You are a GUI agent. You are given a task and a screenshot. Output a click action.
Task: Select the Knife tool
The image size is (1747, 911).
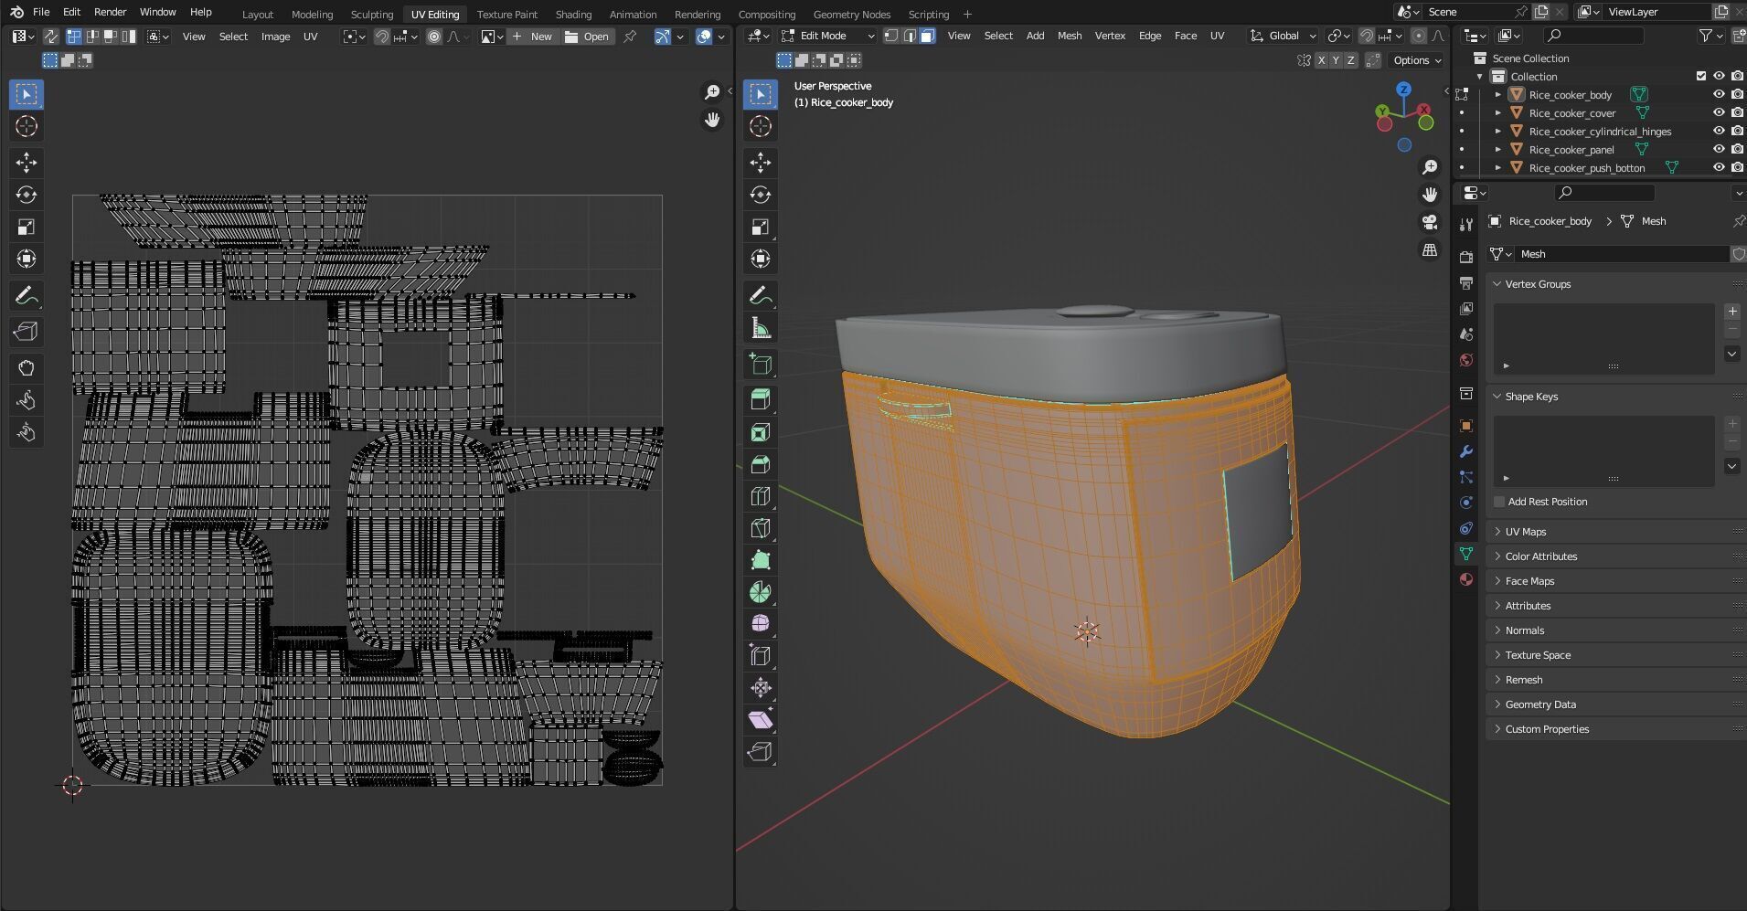[761, 528]
